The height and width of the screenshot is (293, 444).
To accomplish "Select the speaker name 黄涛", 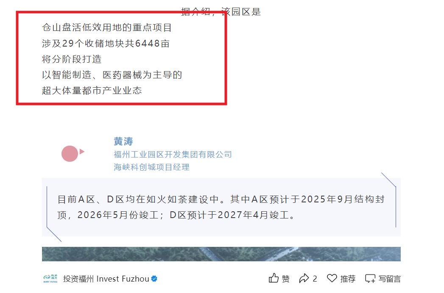I will (x=123, y=141).
